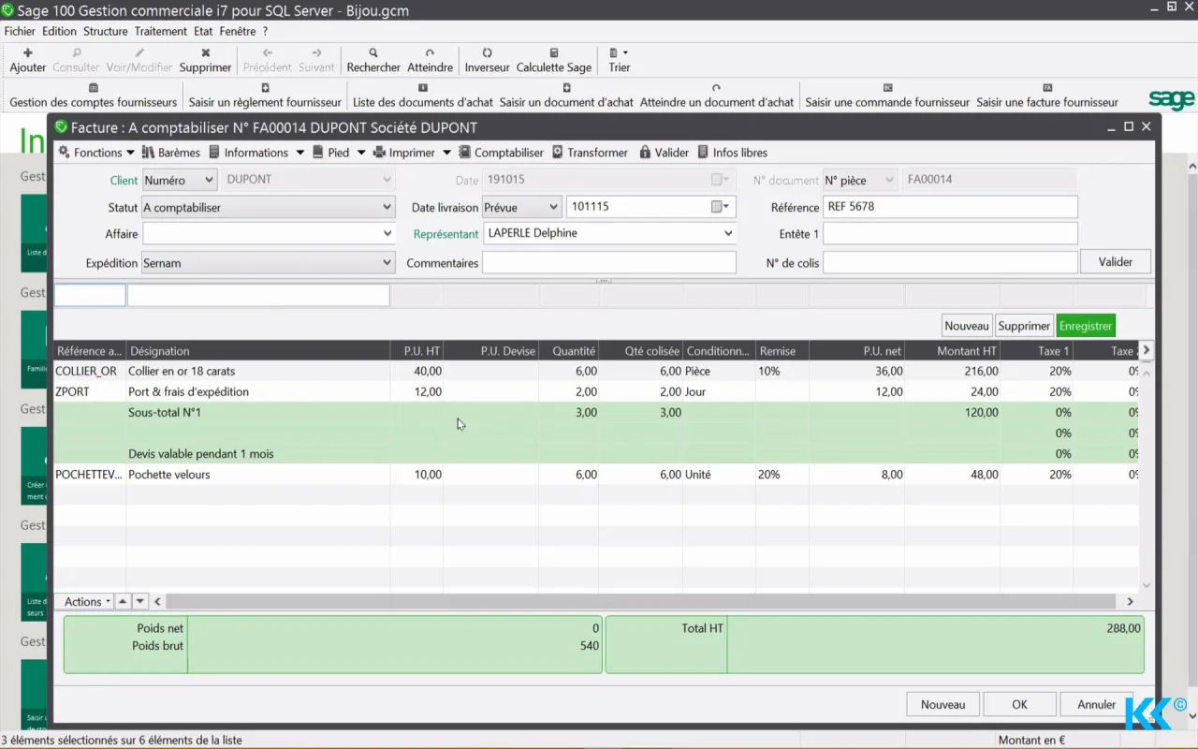Click Comptabiliser in invoice toolbar
The width and height of the screenshot is (1198, 749).
point(501,153)
